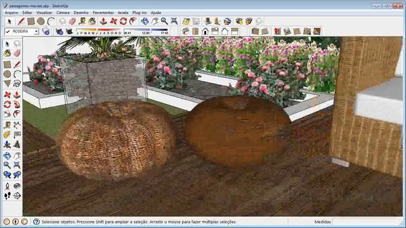This screenshot has height=228, width=406.
Task: Select the Freehand tool
Action: pyautogui.click(x=17, y=84)
